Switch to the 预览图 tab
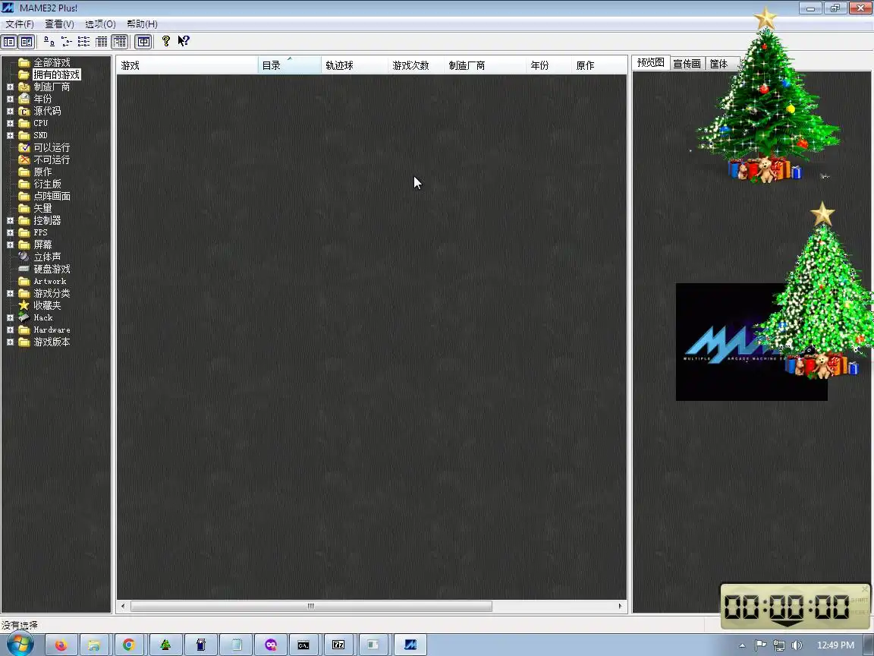 [650, 63]
